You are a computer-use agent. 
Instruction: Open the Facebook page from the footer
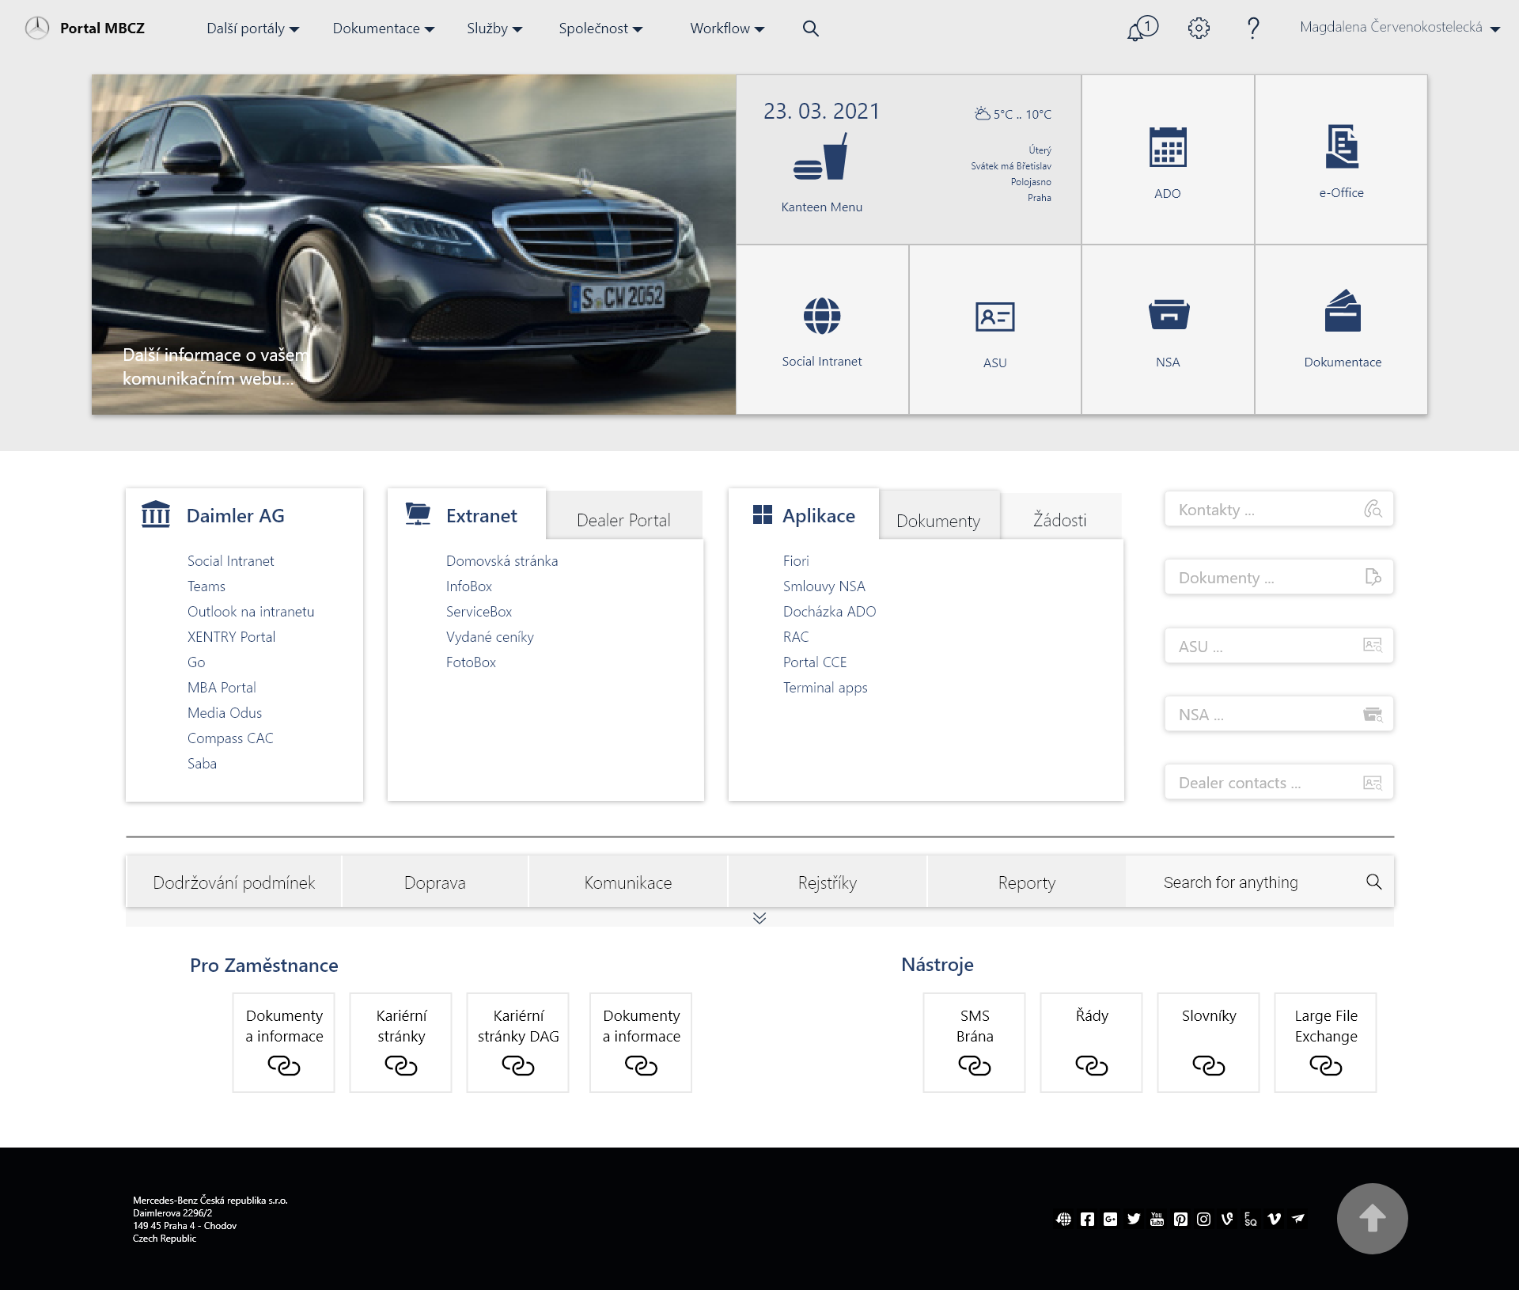[1086, 1219]
